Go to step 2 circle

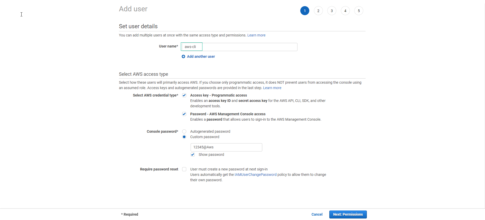click(318, 11)
